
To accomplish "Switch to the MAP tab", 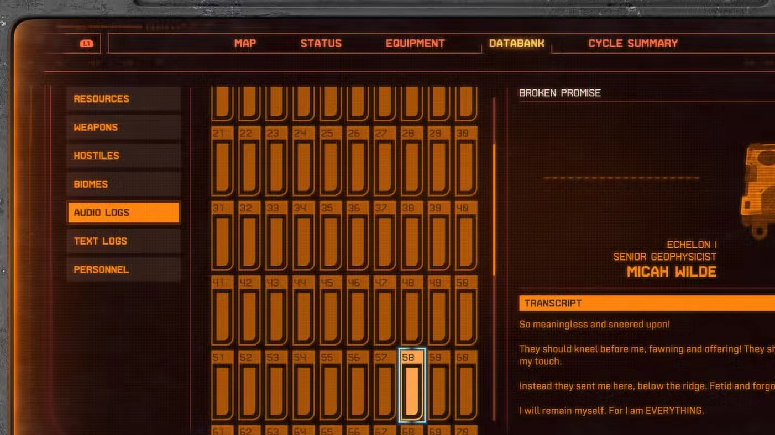I will click(245, 44).
